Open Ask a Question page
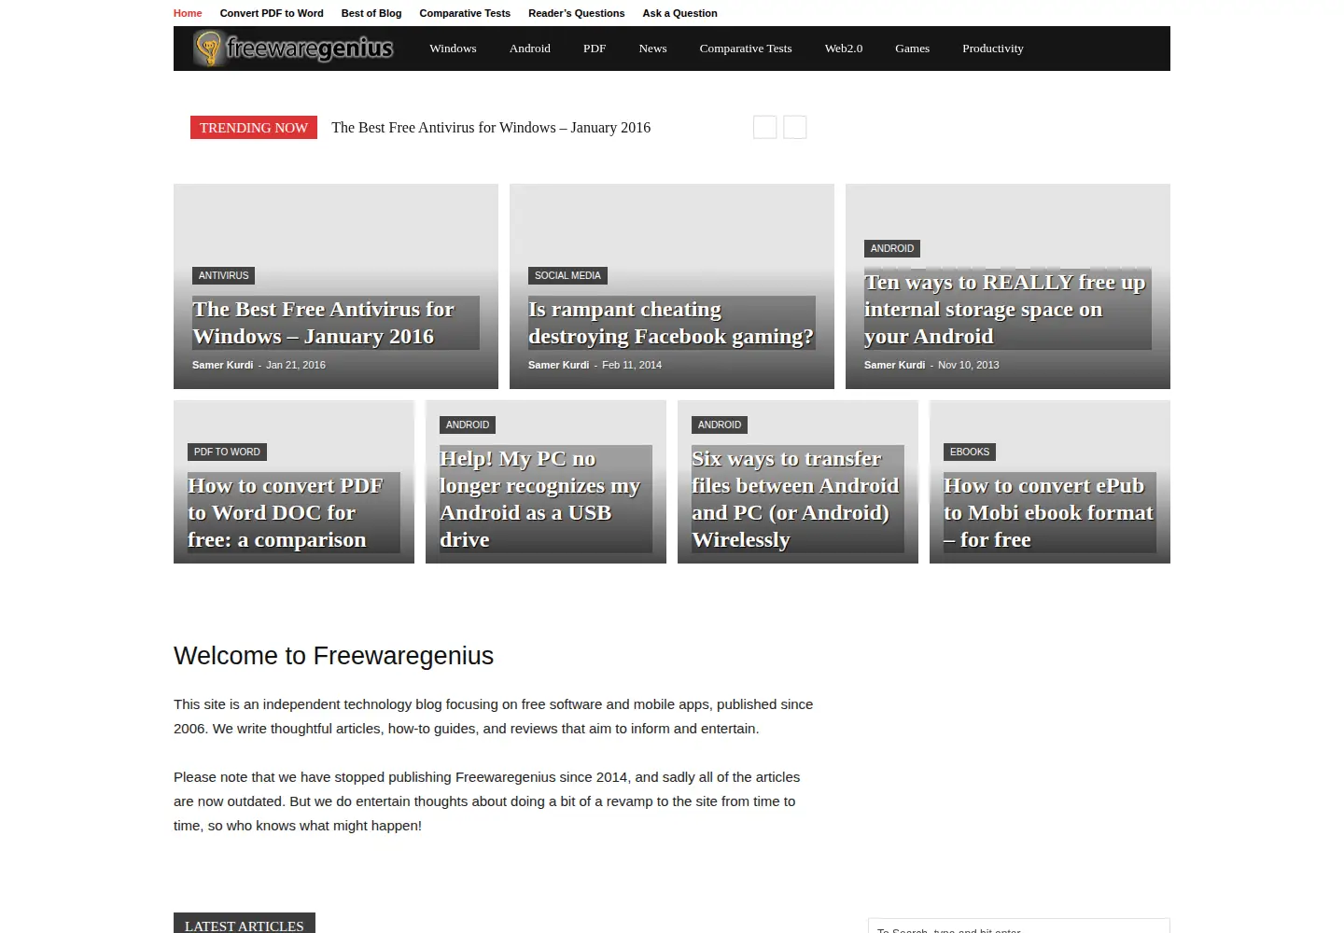This screenshot has width=1344, height=933. (x=679, y=13)
